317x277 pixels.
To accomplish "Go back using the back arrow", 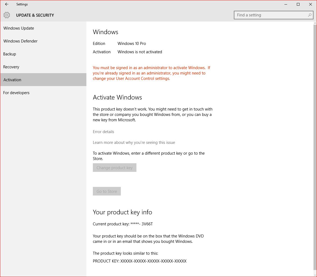I will tap(7, 4).
